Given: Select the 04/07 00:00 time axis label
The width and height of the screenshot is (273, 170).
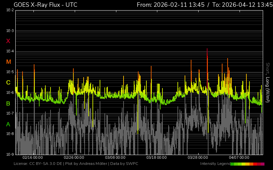Looking at the screenshot, I should 239,158.
